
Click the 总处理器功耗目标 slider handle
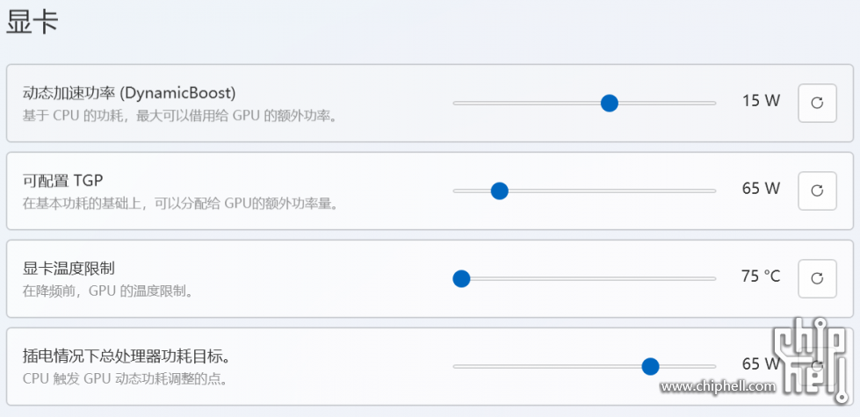pos(650,366)
